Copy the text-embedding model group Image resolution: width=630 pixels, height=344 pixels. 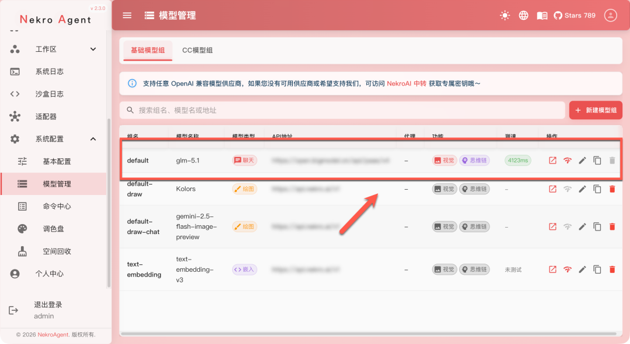pos(597,269)
